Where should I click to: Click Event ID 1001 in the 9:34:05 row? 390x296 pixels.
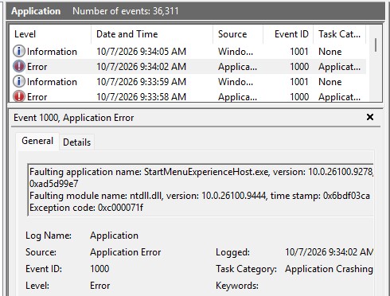pos(299,52)
